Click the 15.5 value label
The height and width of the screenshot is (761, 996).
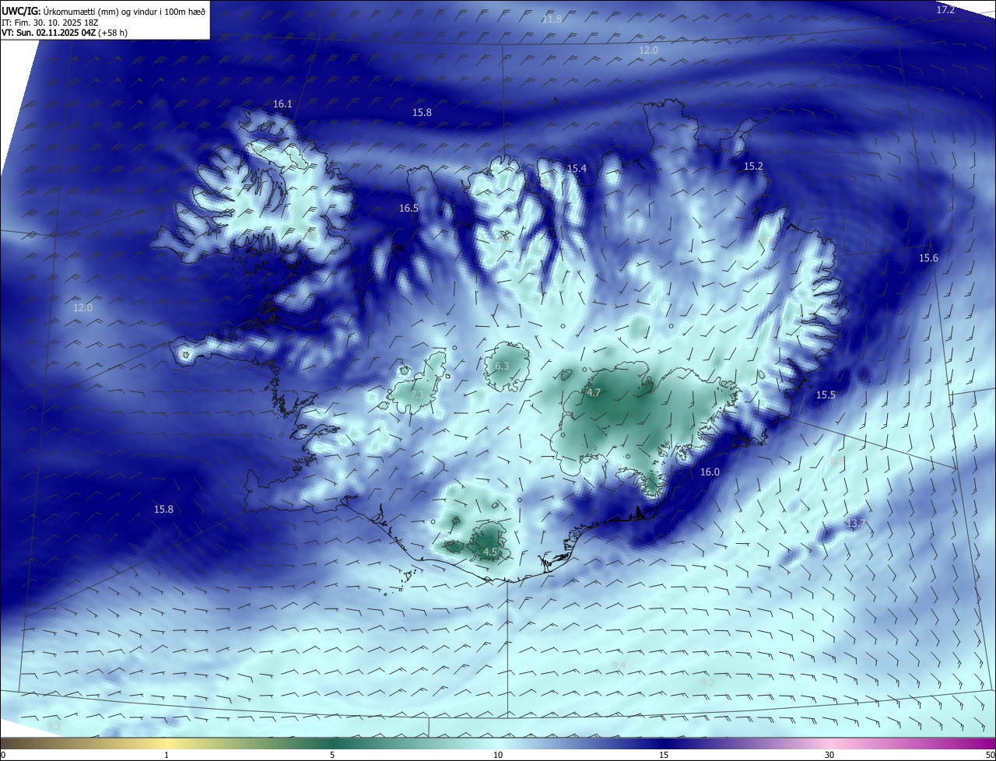pyautogui.click(x=826, y=395)
